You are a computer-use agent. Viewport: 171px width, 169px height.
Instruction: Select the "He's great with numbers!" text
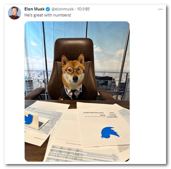[x=48, y=15]
